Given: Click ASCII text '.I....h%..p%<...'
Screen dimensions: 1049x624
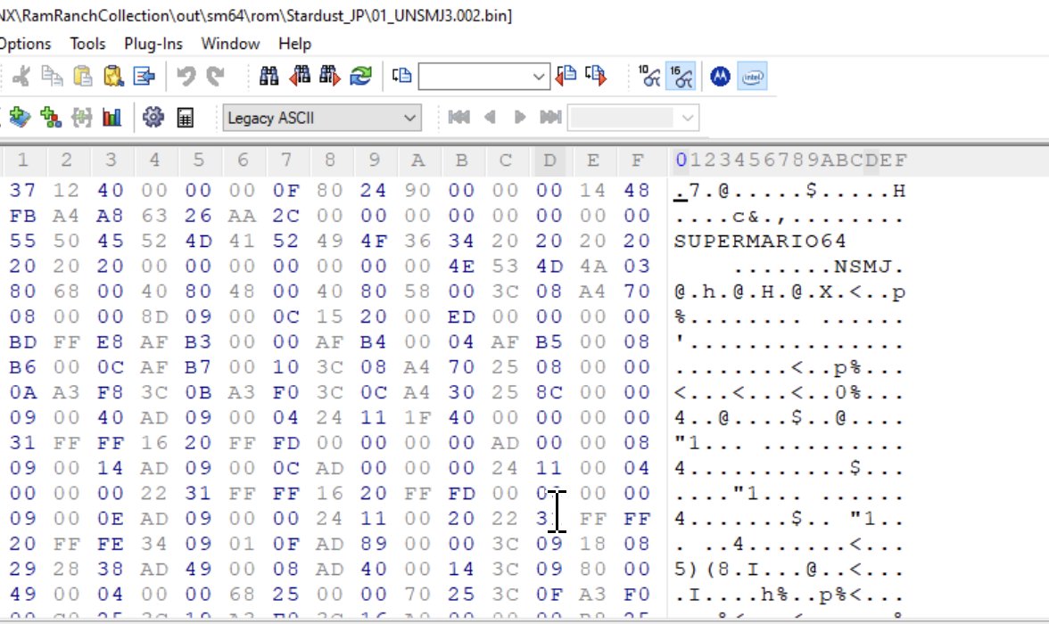Looking at the screenshot, I should click(x=789, y=595).
